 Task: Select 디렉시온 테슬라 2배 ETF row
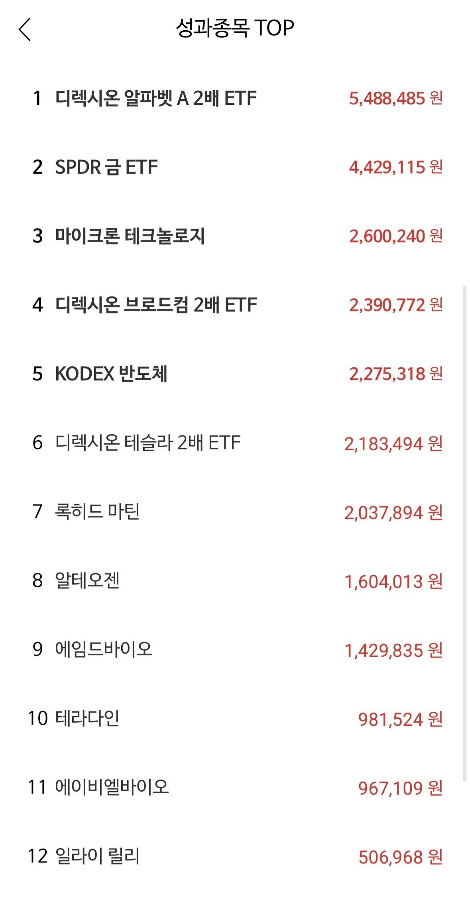tap(235, 443)
